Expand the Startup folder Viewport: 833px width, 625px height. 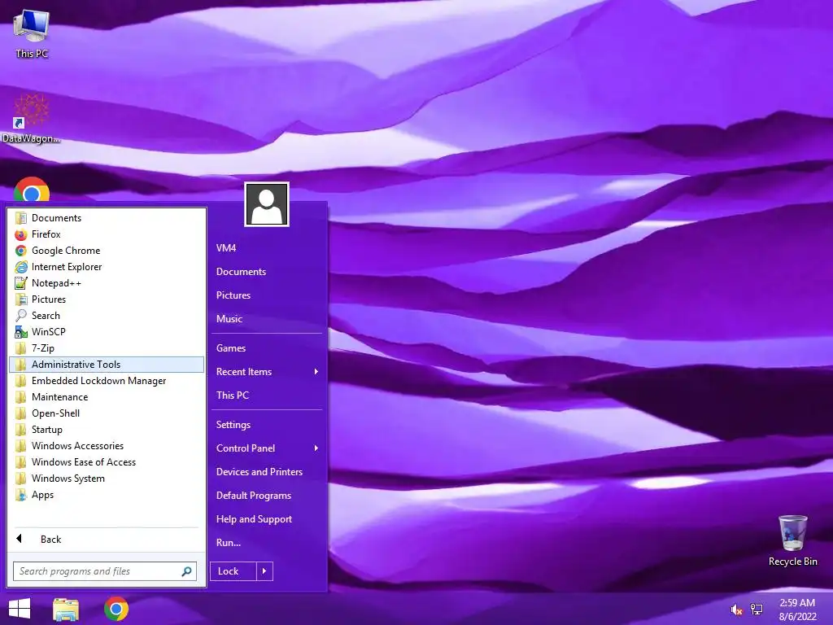(107, 430)
